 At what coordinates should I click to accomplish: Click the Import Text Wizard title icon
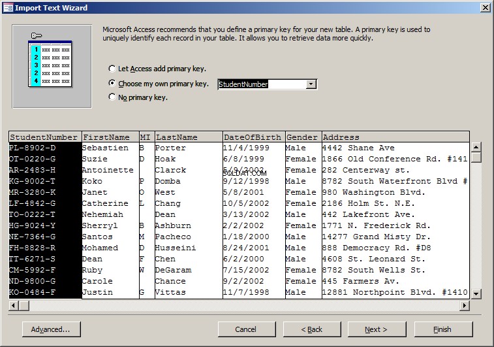pos(8,8)
